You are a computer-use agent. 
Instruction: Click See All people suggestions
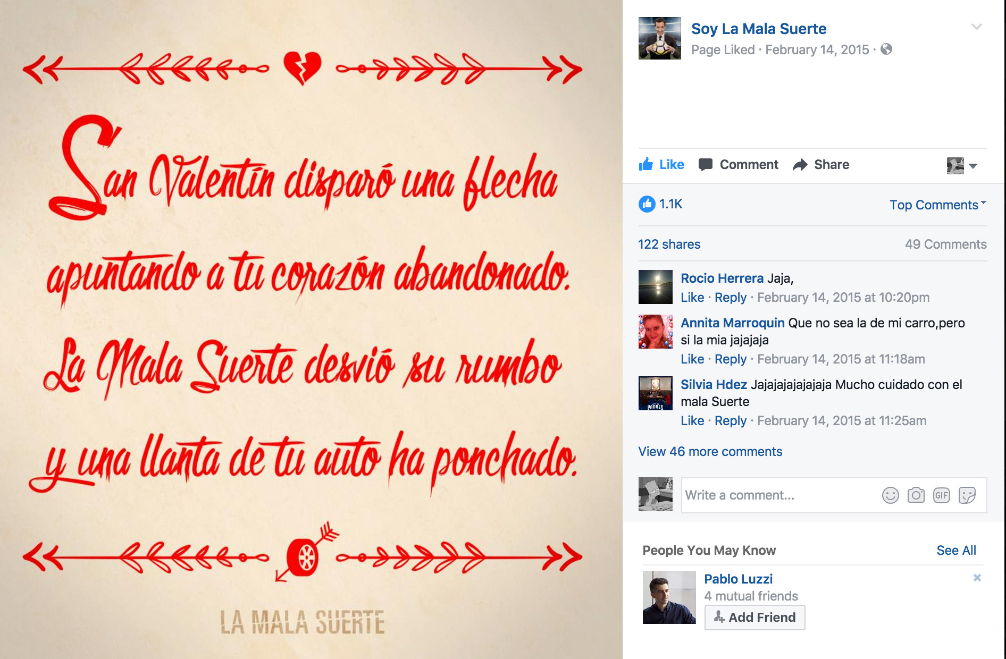tap(956, 551)
